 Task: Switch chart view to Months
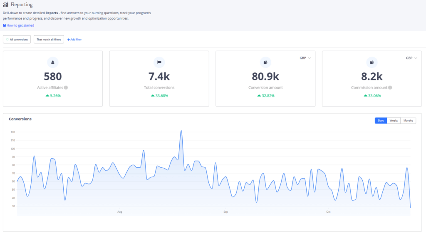[408, 121]
